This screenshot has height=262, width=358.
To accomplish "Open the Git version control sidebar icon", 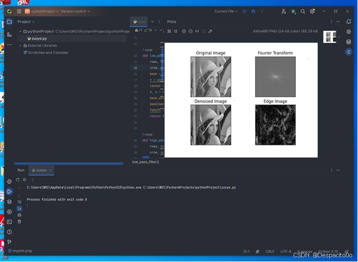I will click(x=9, y=242).
